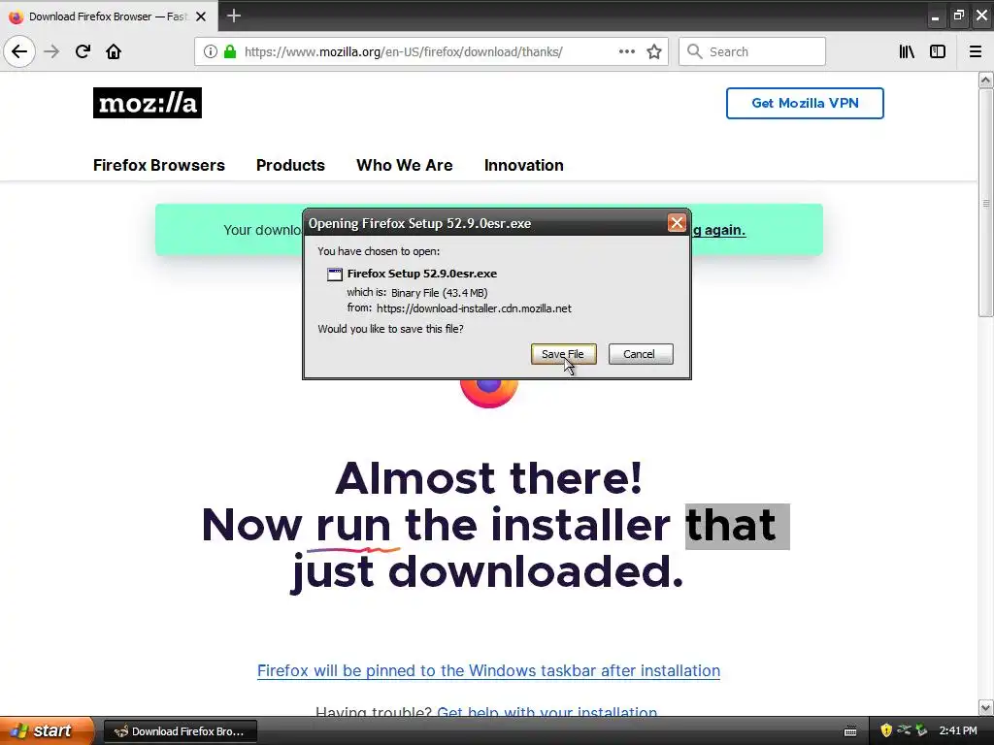994x745 pixels.
Task: Open a new tab with plus button
Action: 234,16
